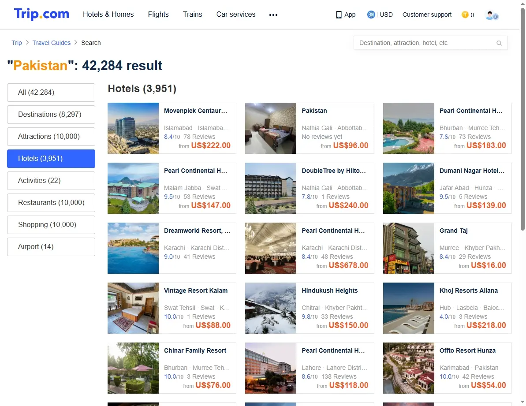The image size is (526, 406).
Task: Open the USD currency selector
Action: coord(386,15)
